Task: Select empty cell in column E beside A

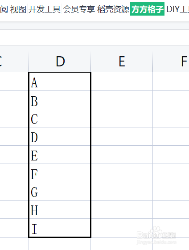Action: coord(122,82)
